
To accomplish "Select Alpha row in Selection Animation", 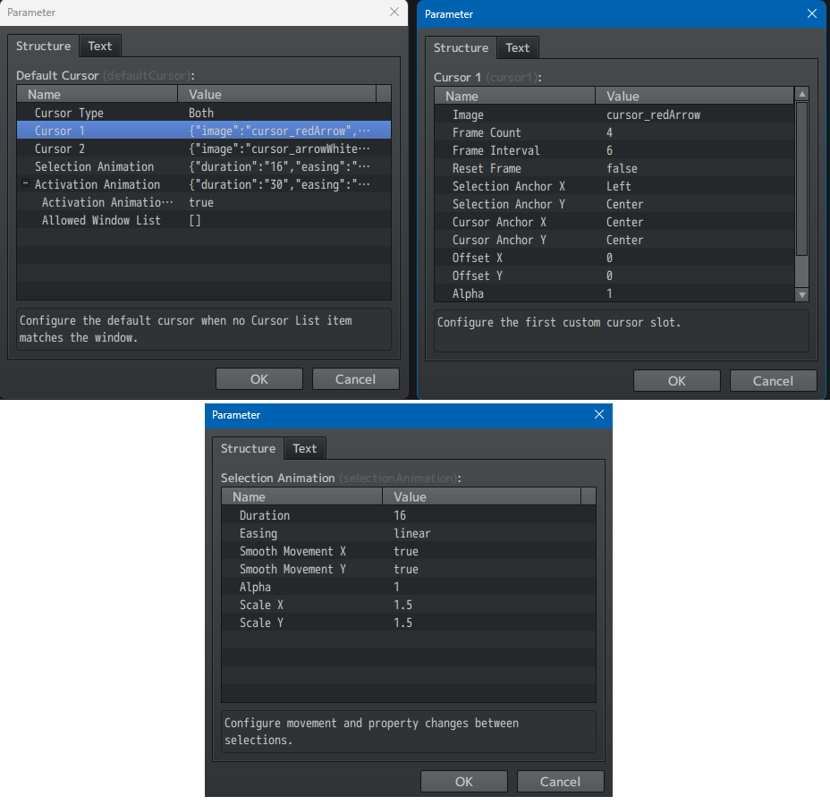I will pos(409,587).
